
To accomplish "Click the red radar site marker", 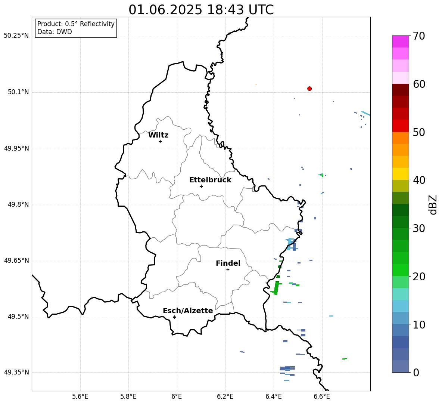I will pos(309,89).
